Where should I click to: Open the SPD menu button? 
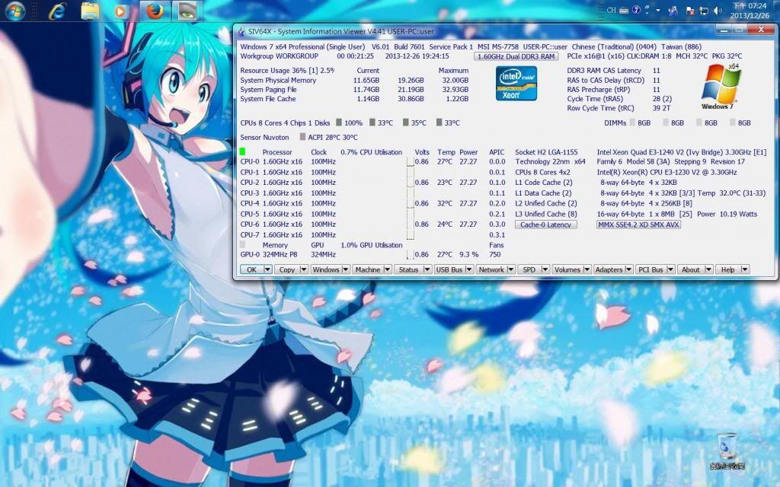[x=529, y=269]
